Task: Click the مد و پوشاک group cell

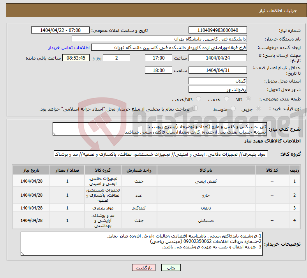Action: 103,220
